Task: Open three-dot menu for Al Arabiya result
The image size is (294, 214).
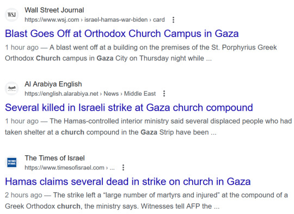Action: coord(164,94)
